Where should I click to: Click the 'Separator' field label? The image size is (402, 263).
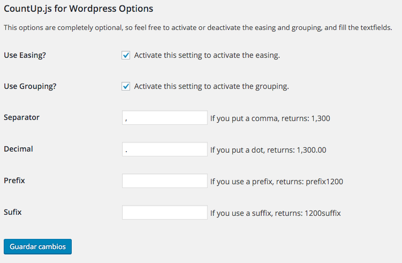pyautogui.click(x=21, y=117)
